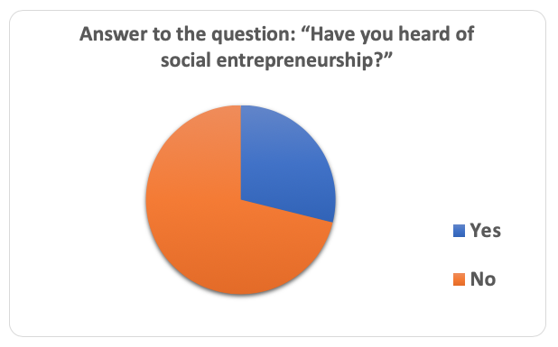The image size is (558, 347).
Task: Select the Yes legend label text
Action: pos(486,231)
